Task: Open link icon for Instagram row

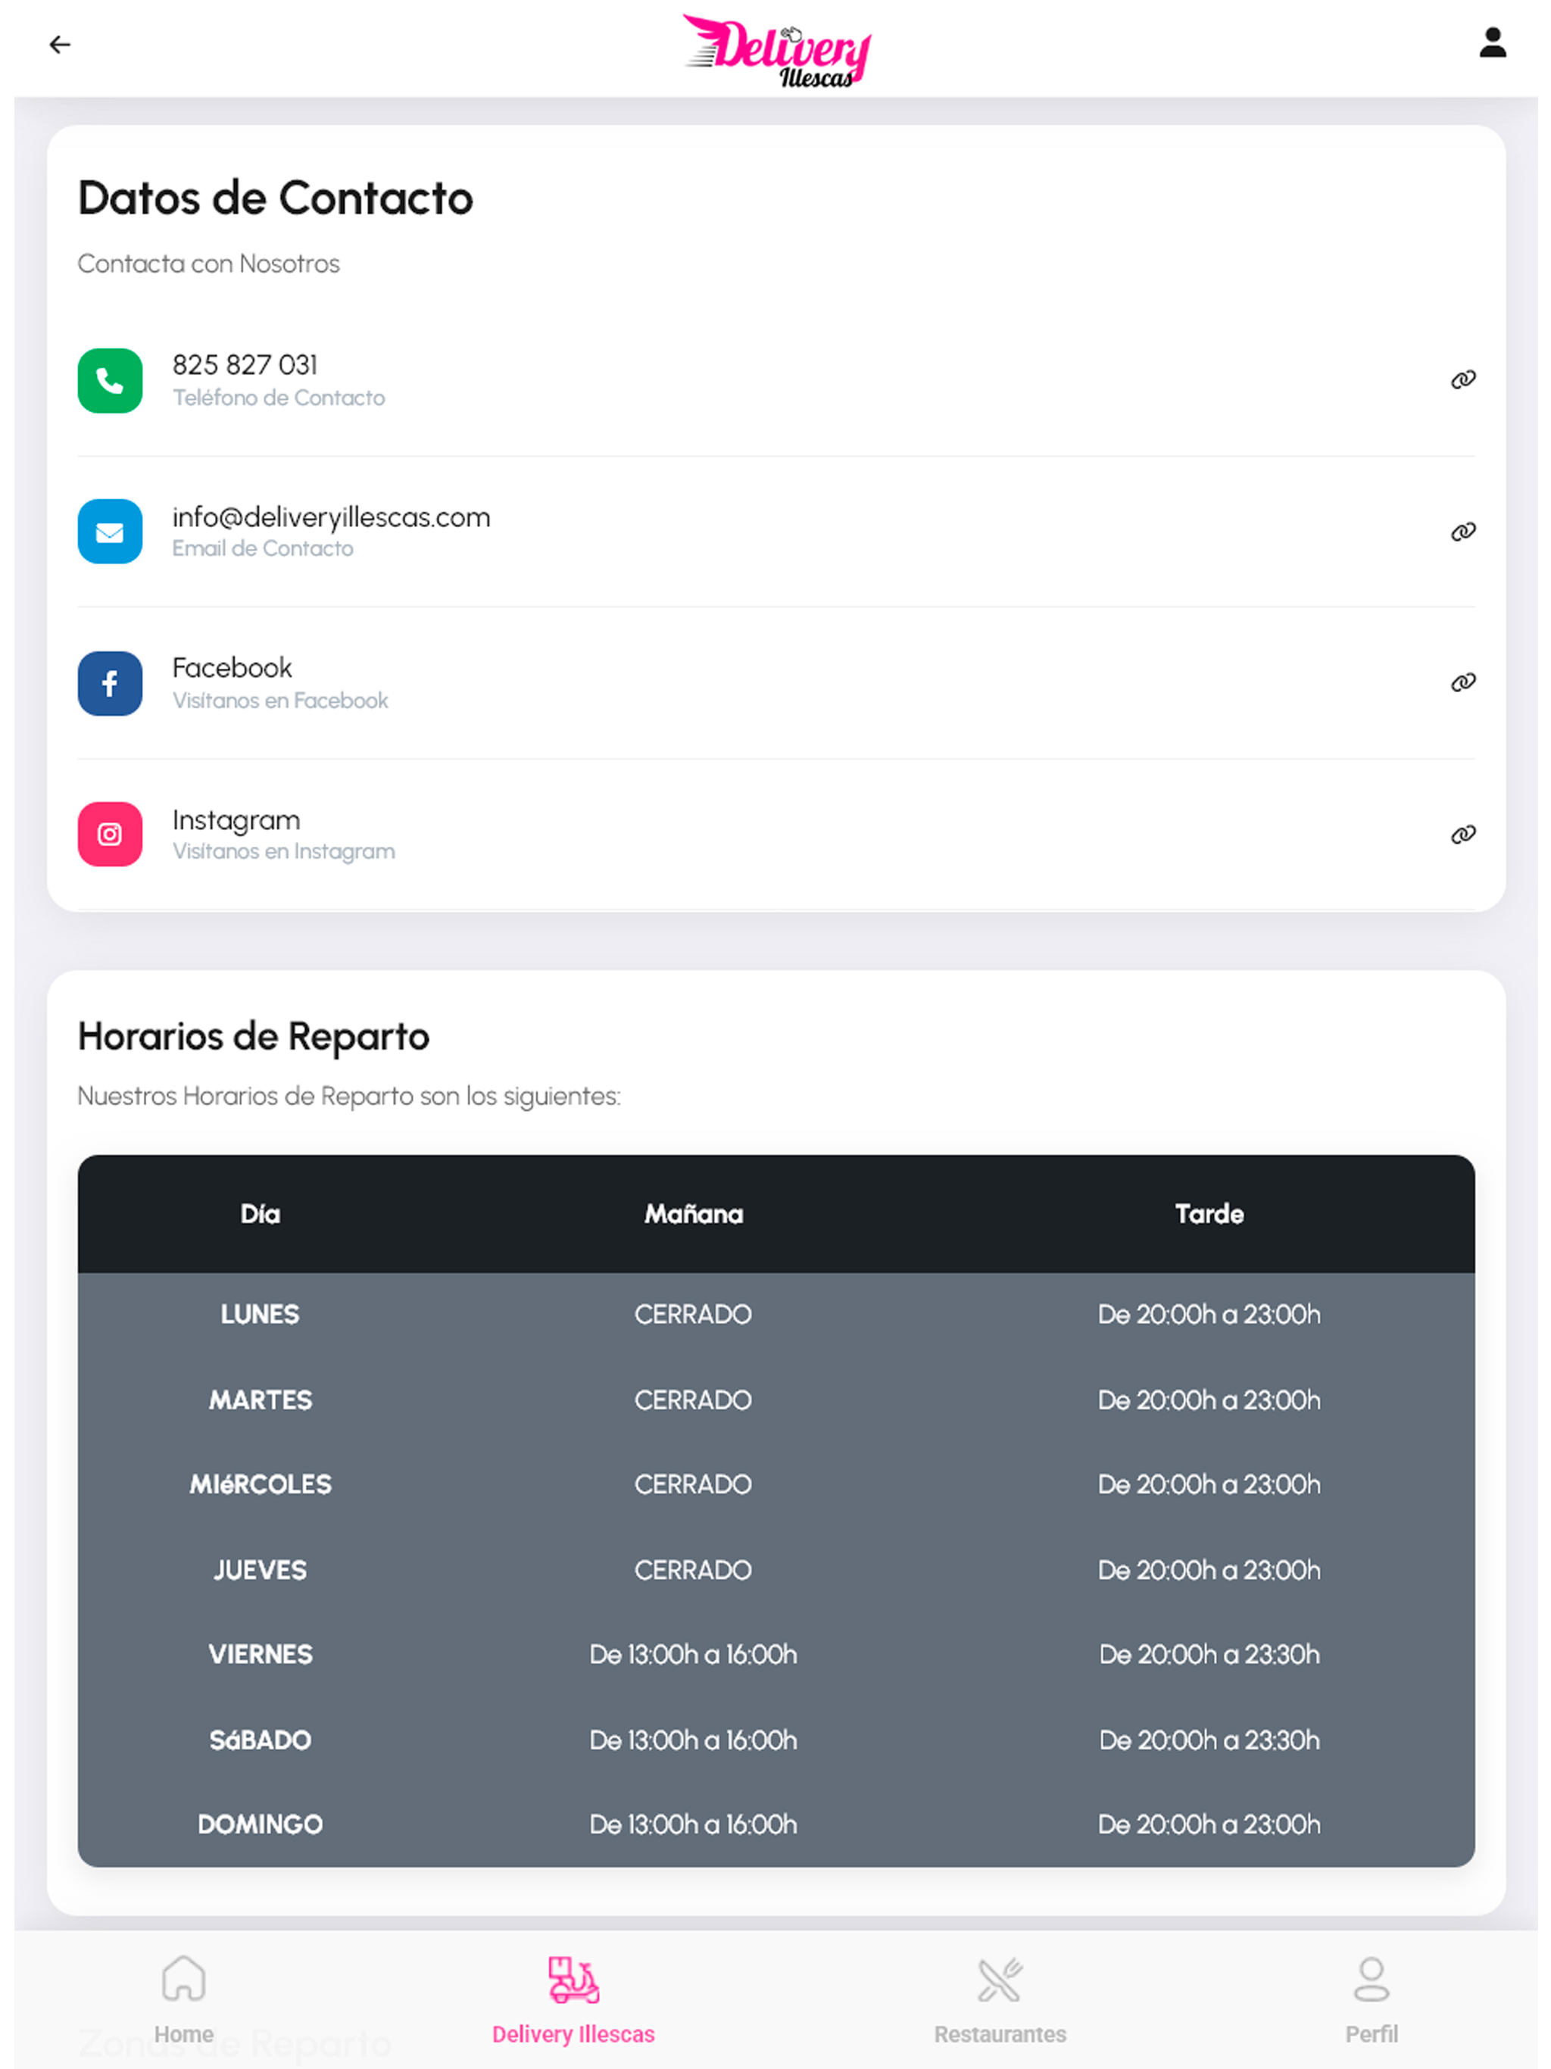Action: [x=1463, y=835]
